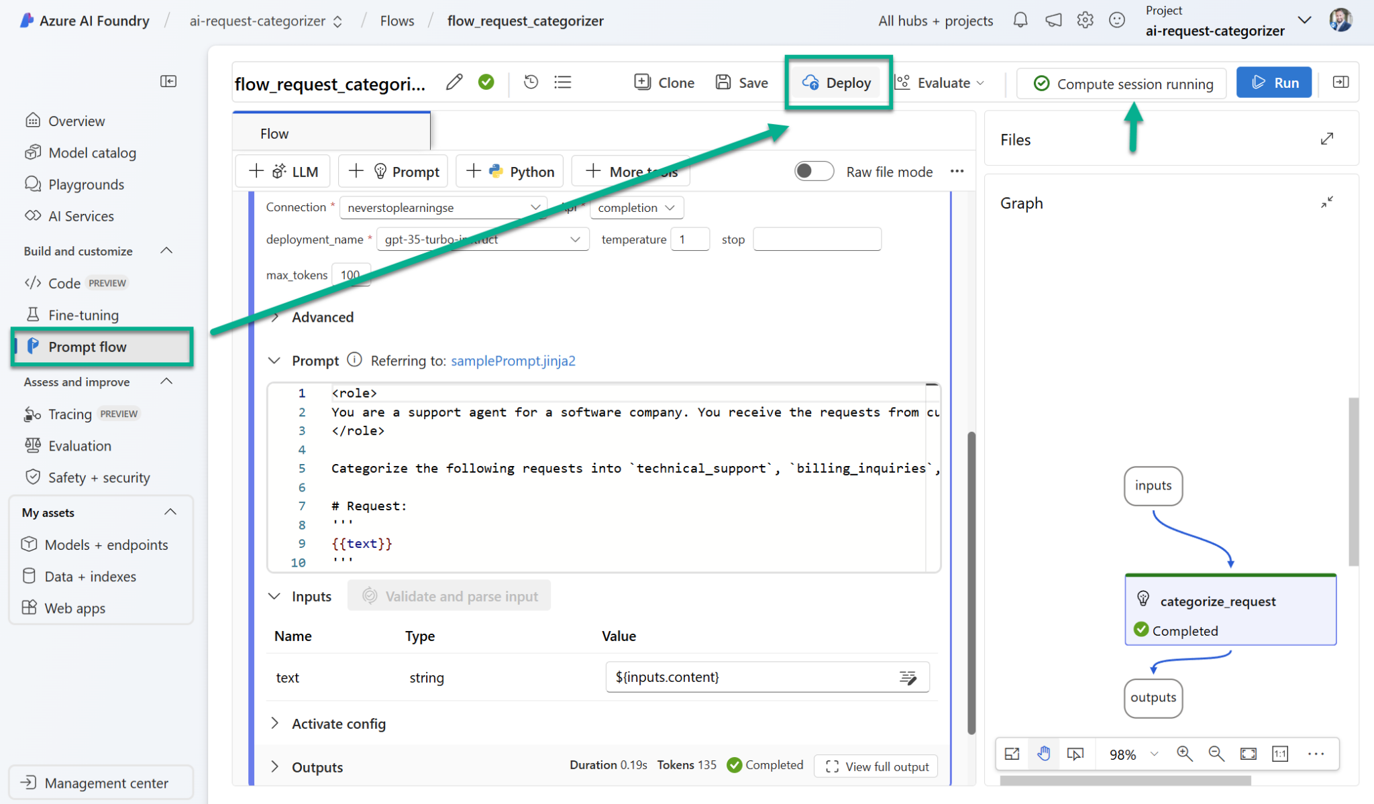1374x804 pixels.
Task: Add an LLM node to the flow
Action: 282,171
